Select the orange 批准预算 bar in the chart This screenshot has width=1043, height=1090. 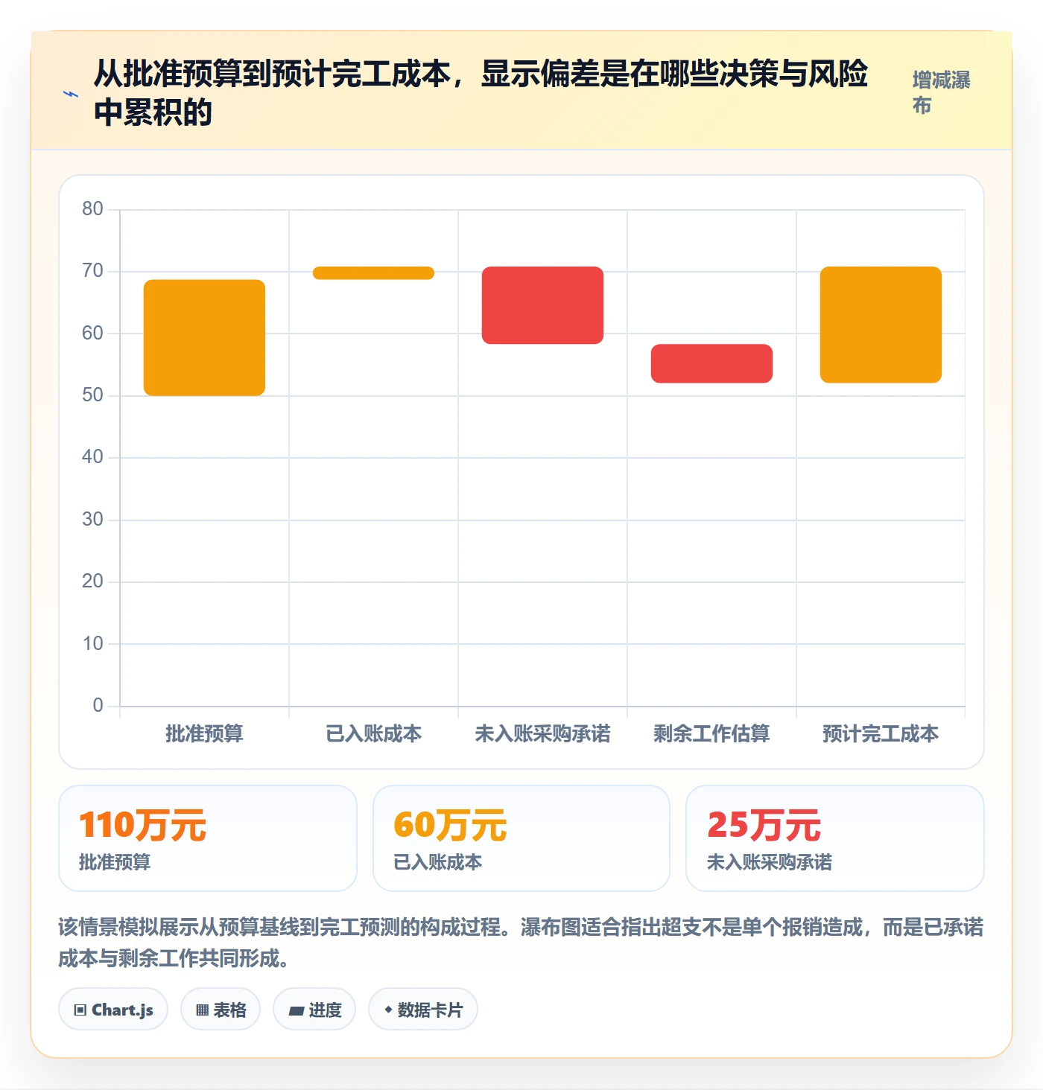pyautogui.click(x=204, y=337)
